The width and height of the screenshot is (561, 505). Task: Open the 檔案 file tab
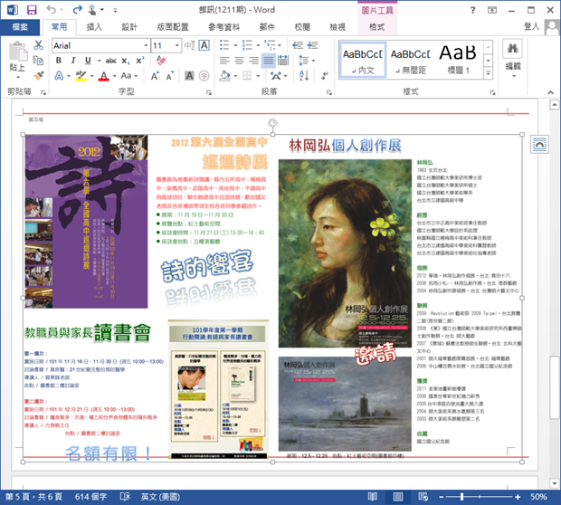point(20,27)
